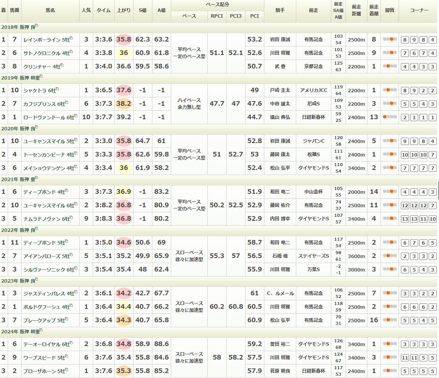Viewport: 439px width, 378px height.
Task: Click the popup icon next to ブローザホーン 5牡
Action: pos(67,370)
